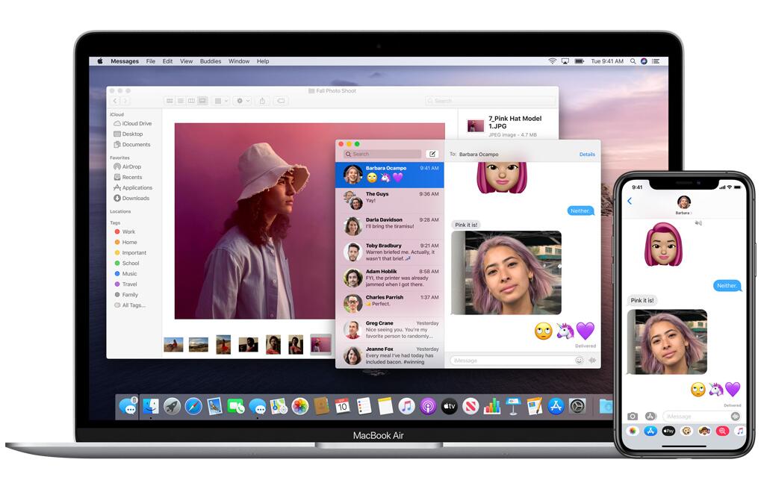The image size is (761, 486).
Task: Launch the Photos app in the Dock
Action: pos(300,406)
